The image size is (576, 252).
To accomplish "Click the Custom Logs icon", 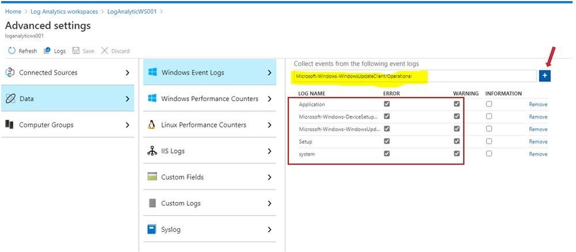I will point(152,203).
